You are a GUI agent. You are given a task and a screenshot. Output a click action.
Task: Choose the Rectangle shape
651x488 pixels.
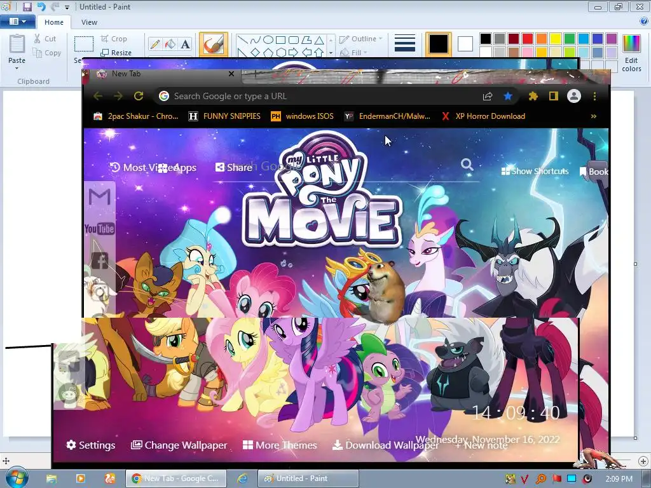click(280, 40)
